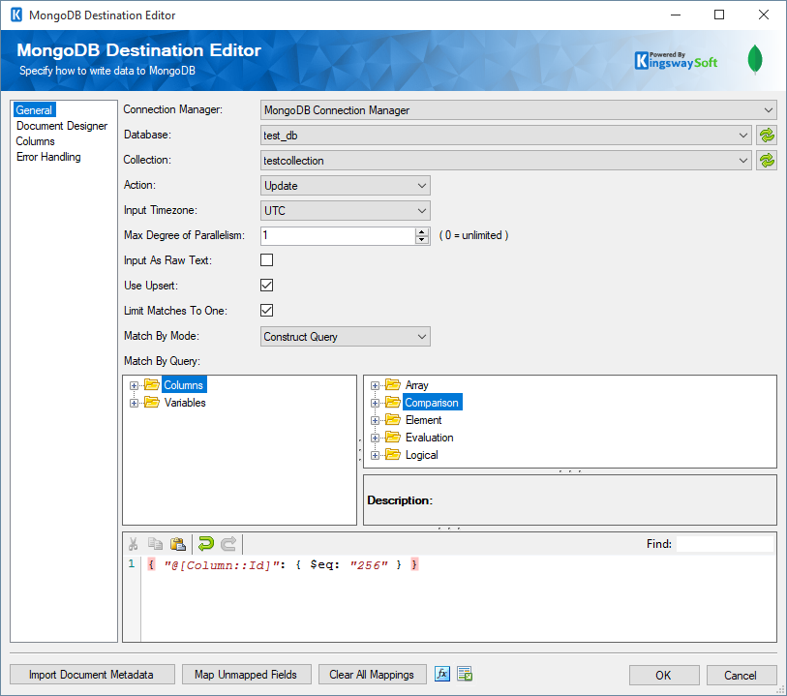
Task: Switch to the Document Designer page
Action: click(x=62, y=126)
